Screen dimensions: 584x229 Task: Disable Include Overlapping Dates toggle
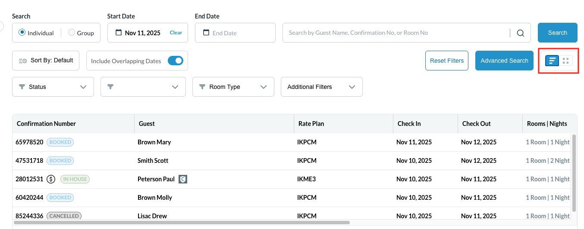[x=176, y=61]
